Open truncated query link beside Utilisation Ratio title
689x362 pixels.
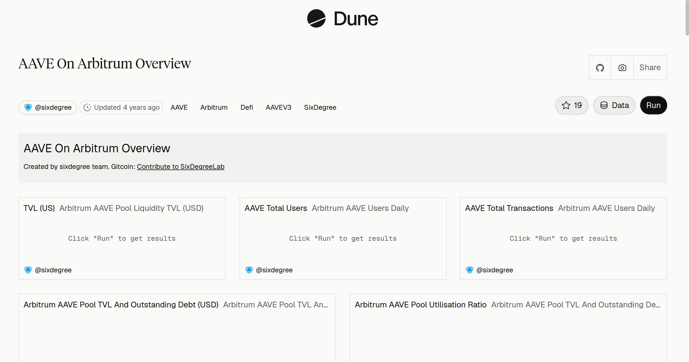(576, 305)
